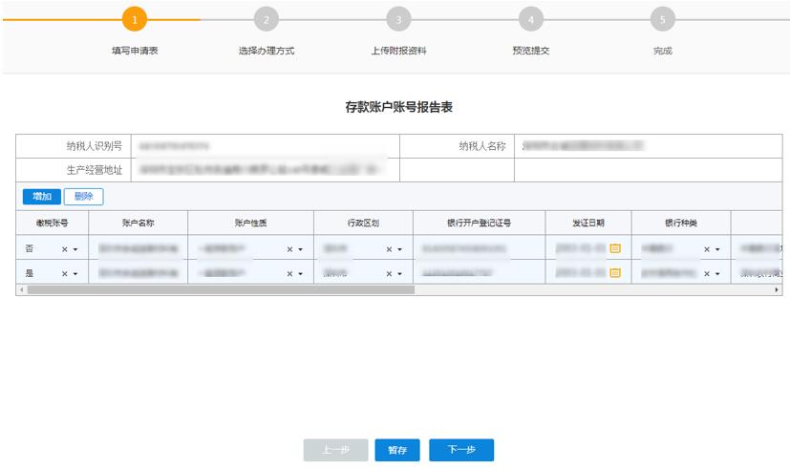Clear 账户性质 selection in 否 row

click(x=289, y=249)
